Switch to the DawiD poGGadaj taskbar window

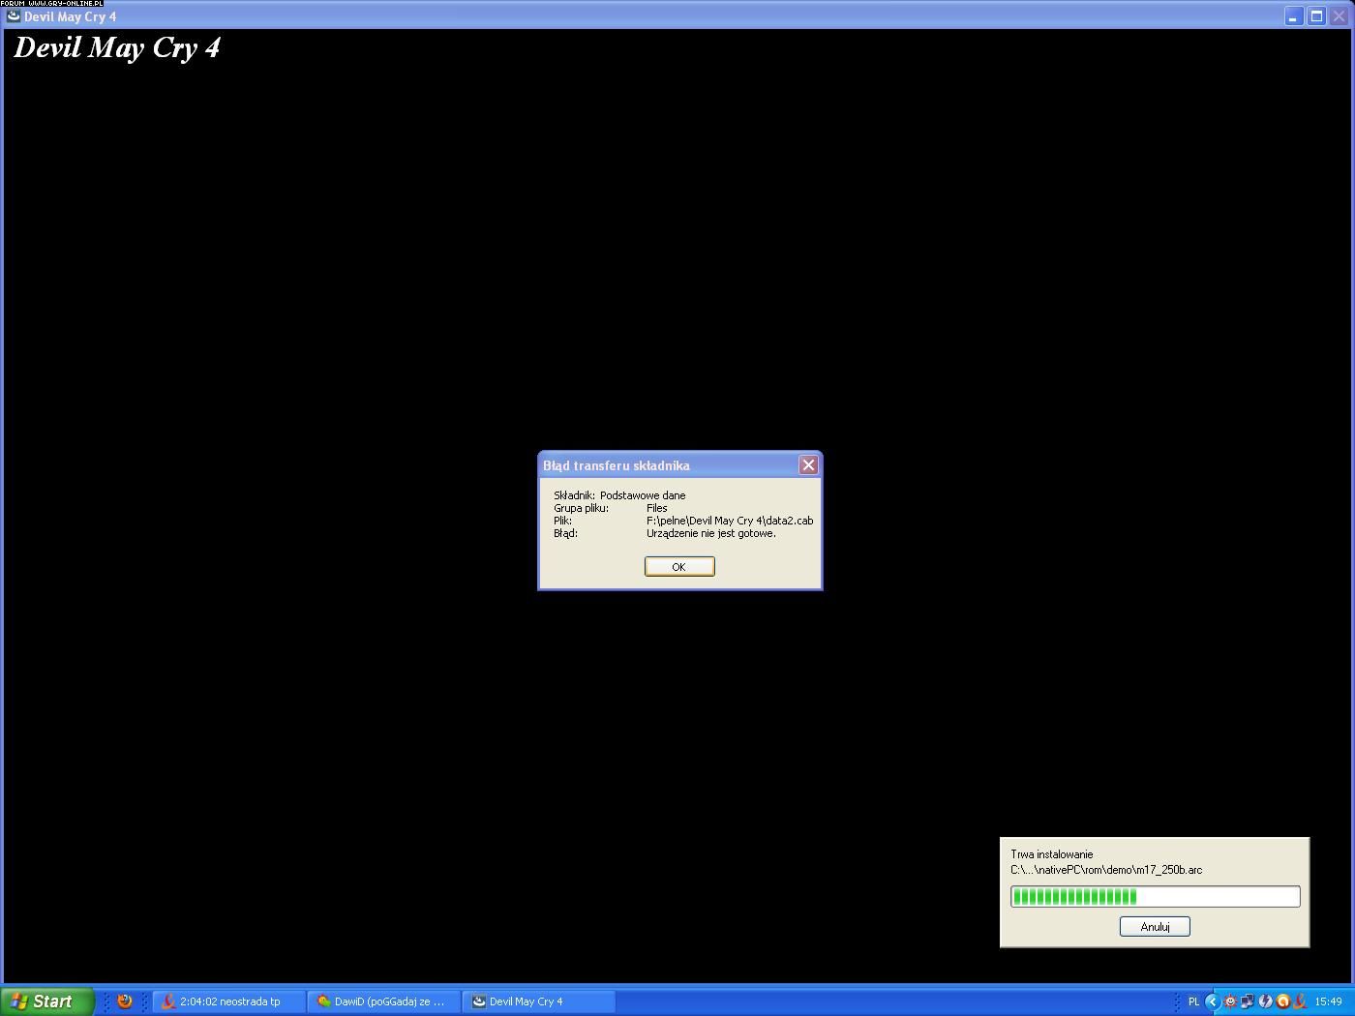coord(384,1001)
